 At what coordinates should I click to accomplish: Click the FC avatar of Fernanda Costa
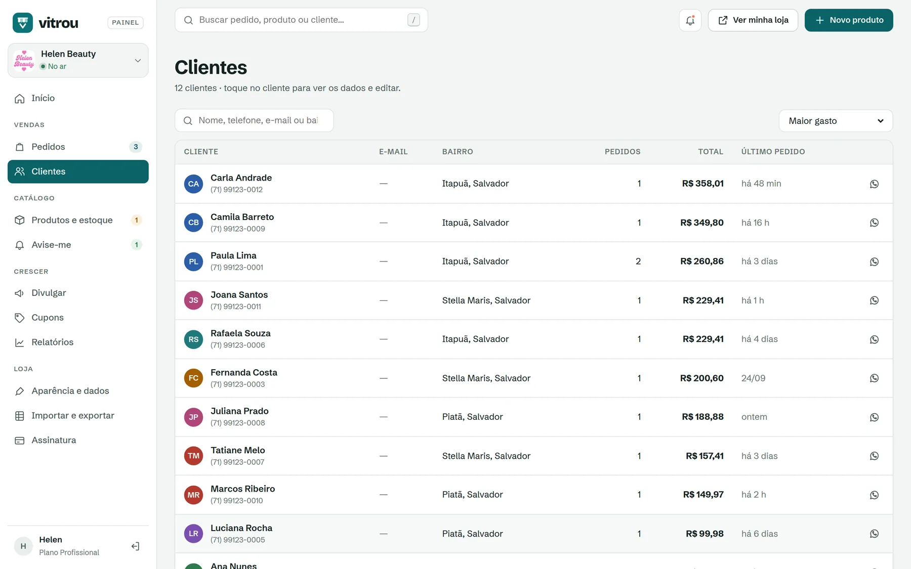193,378
